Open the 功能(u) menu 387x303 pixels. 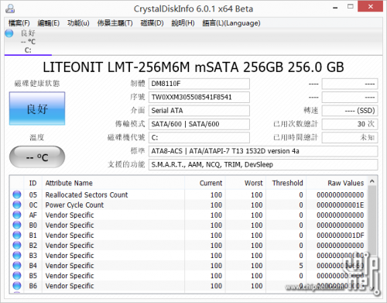tap(78, 23)
